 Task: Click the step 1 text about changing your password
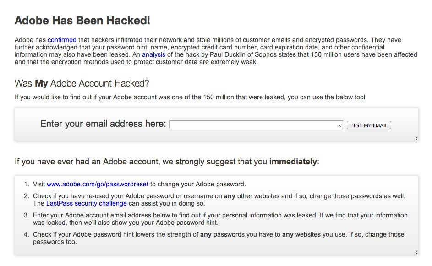coord(198,184)
